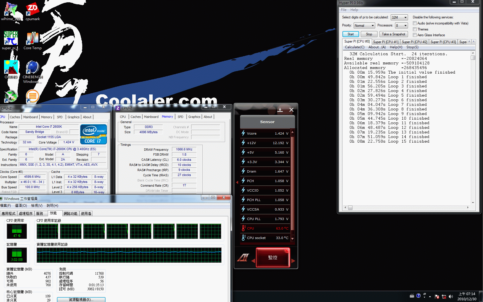Switch to Super PI [CPU #1] tab
This screenshot has width=483, height=302.
click(x=386, y=42)
